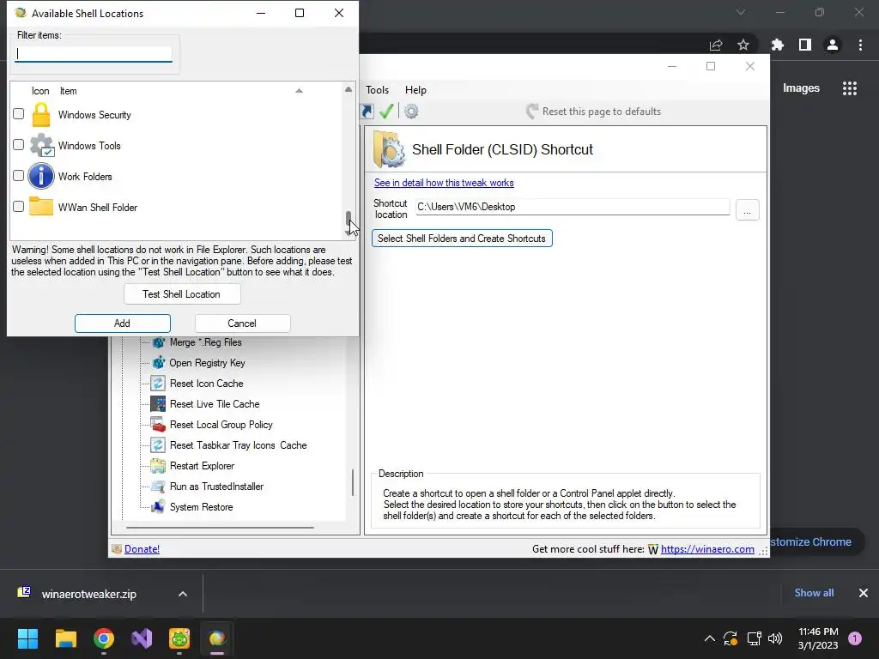The width and height of the screenshot is (879, 659).
Task: Click the Windows Security lock icon
Action: click(41, 115)
